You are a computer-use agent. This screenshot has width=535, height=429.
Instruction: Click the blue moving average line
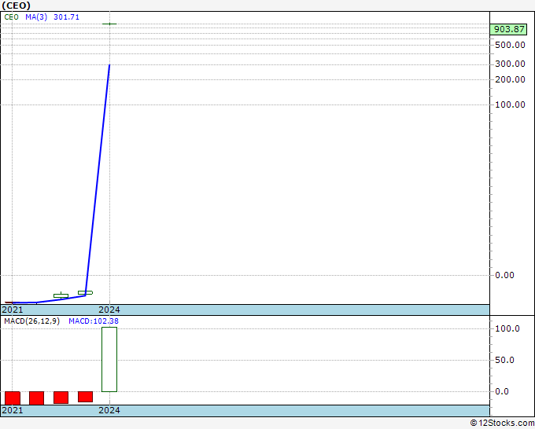pyautogui.click(x=98, y=179)
